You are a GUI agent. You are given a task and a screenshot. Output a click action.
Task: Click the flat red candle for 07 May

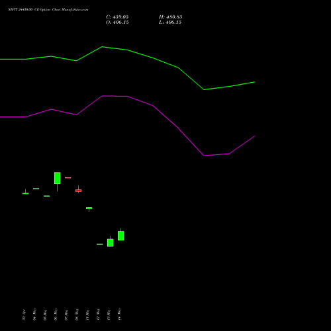coord(68,177)
